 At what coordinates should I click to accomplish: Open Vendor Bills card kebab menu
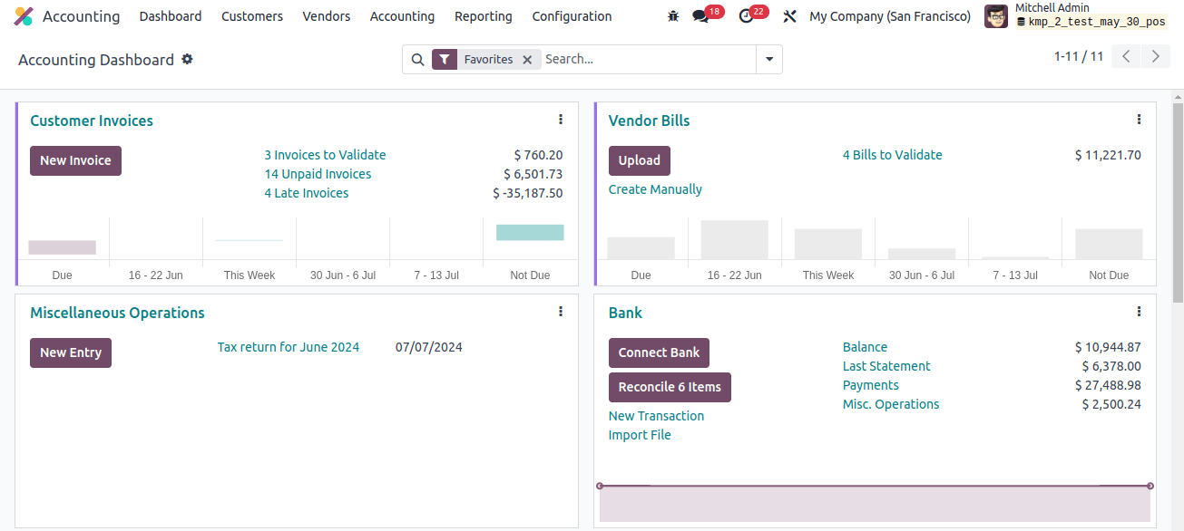1139,120
